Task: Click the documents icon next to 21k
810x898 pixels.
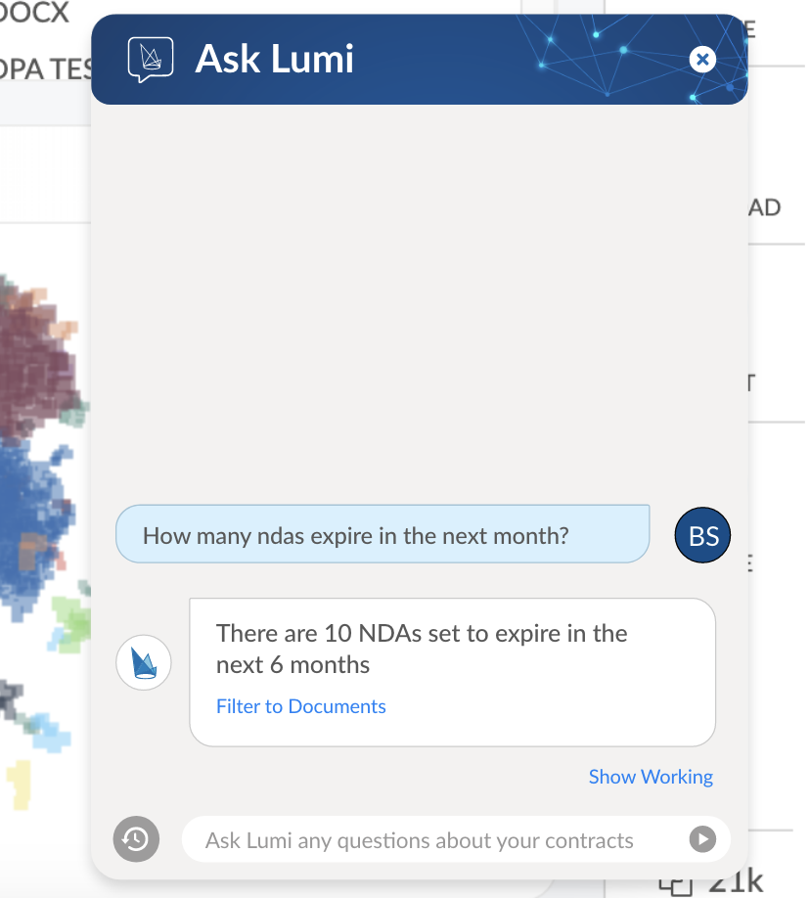Action: click(x=675, y=884)
